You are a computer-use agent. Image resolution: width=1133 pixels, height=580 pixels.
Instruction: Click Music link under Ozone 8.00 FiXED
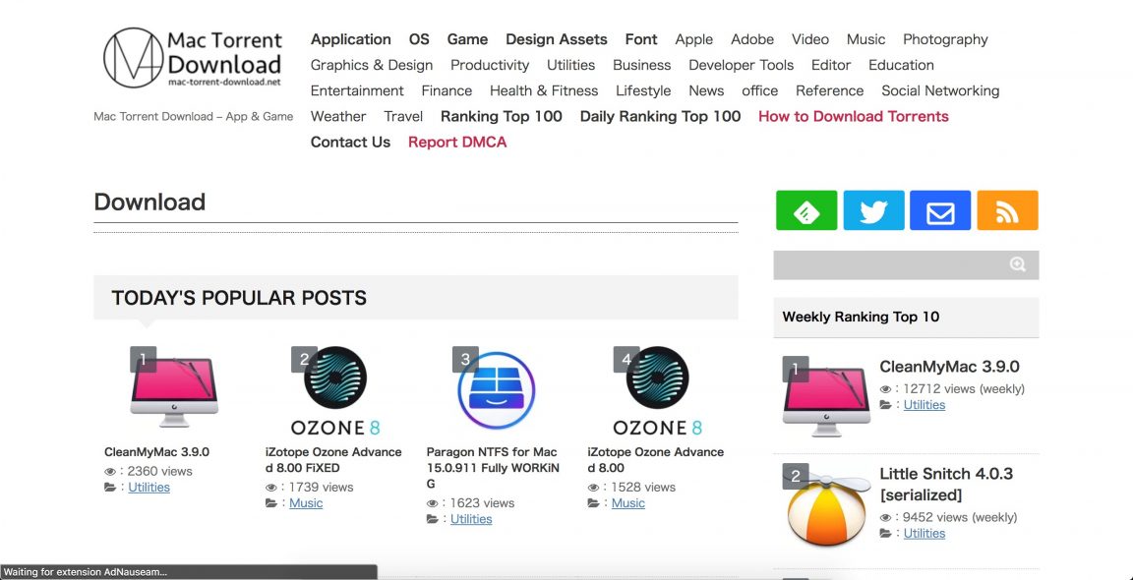pos(306,503)
